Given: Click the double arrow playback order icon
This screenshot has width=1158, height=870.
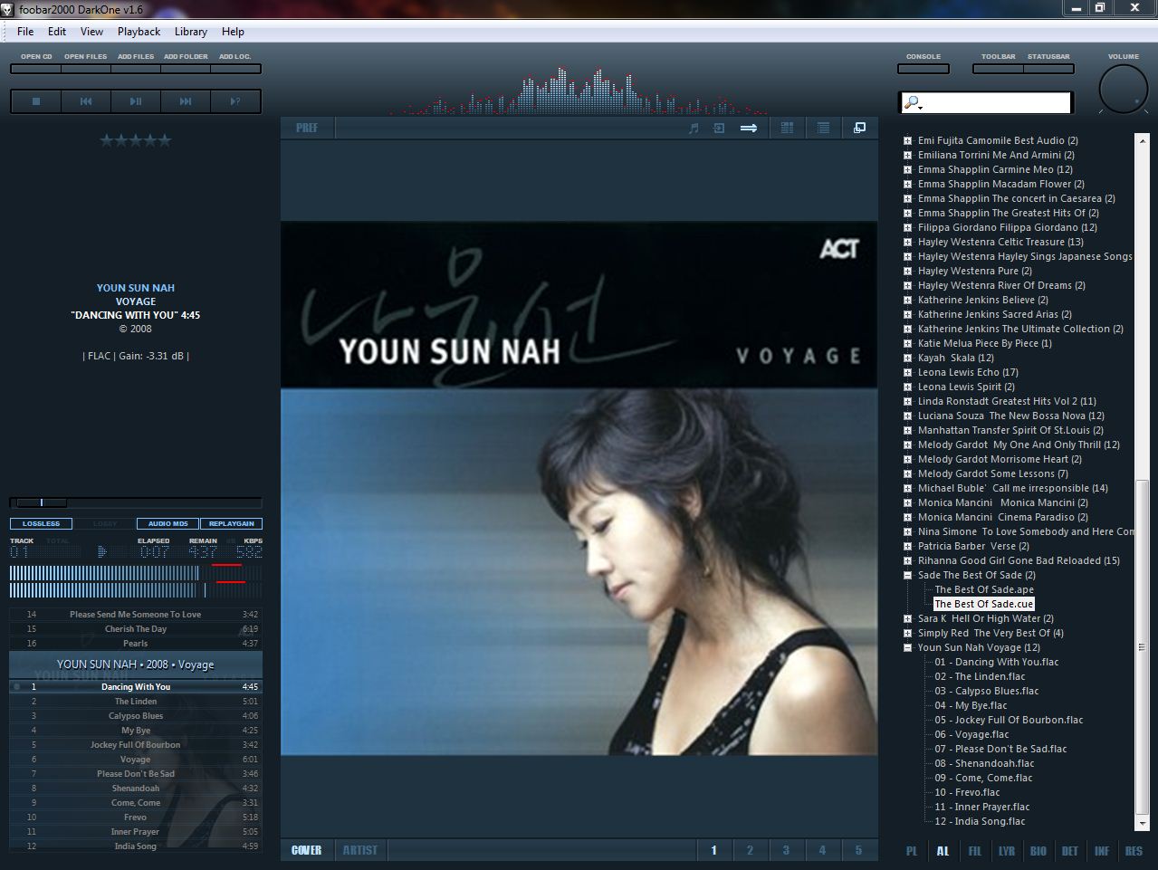Looking at the screenshot, I should point(749,129).
